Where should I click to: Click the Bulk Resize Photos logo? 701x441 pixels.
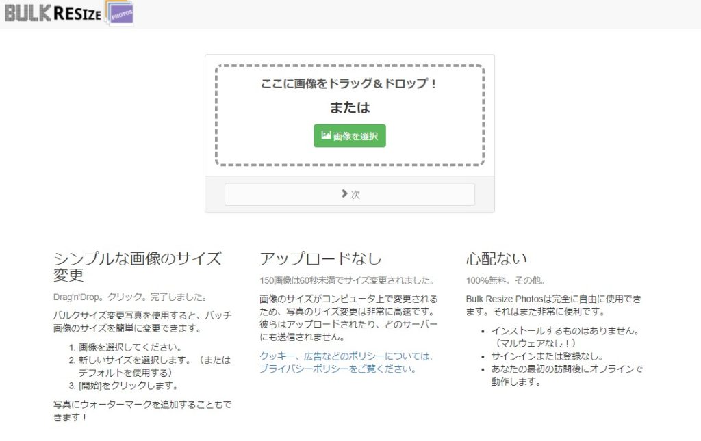(x=69, y=13)
